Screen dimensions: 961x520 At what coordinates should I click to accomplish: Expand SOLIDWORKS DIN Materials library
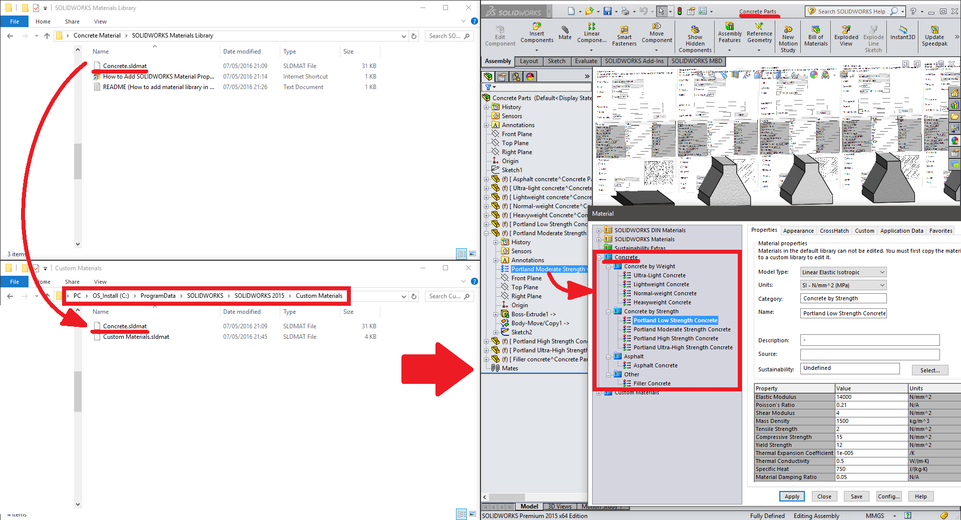coord(599,231)
